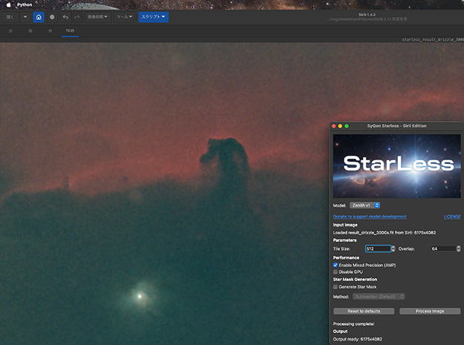Click the redo arrow icon

pyautogui.click(x=75, y=16)
